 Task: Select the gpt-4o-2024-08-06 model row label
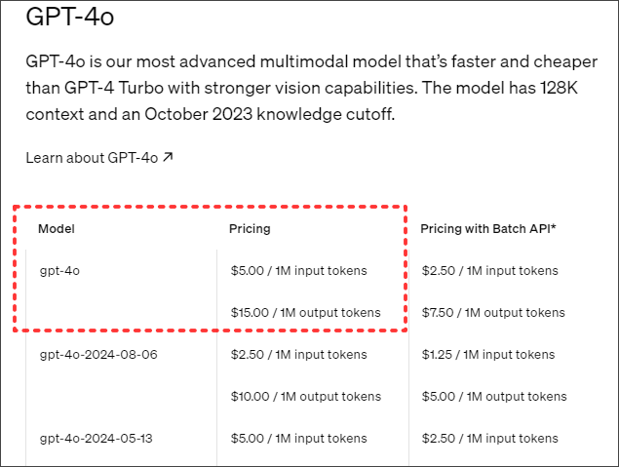click(97, 354)
